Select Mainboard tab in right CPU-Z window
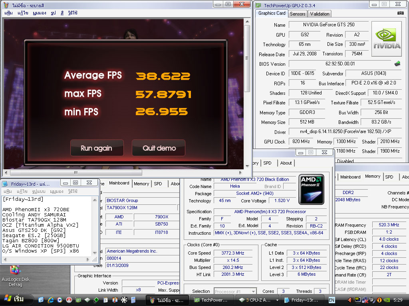 pos(350,177)
